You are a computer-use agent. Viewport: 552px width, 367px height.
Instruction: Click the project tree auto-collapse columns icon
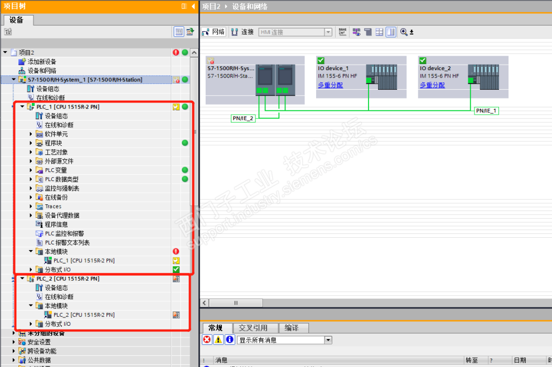(184, 6)
